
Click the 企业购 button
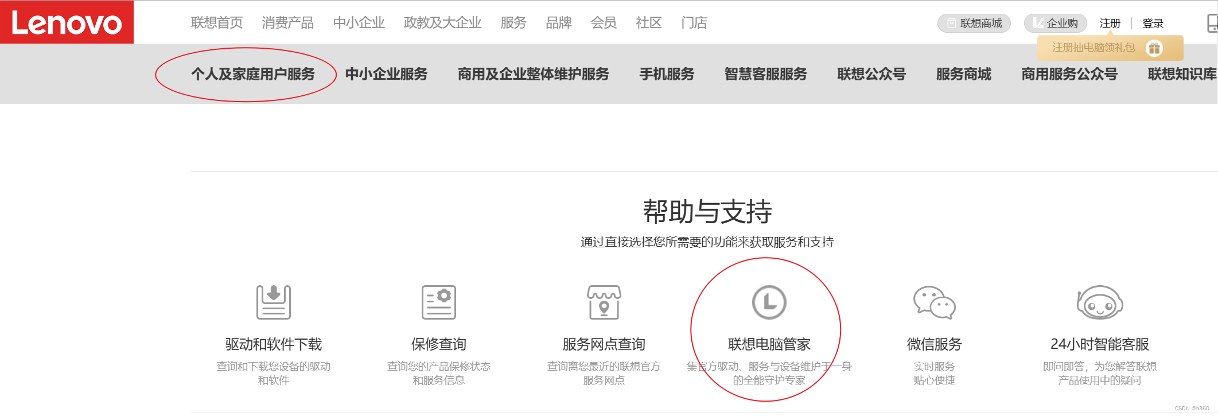coord(1056,24)
